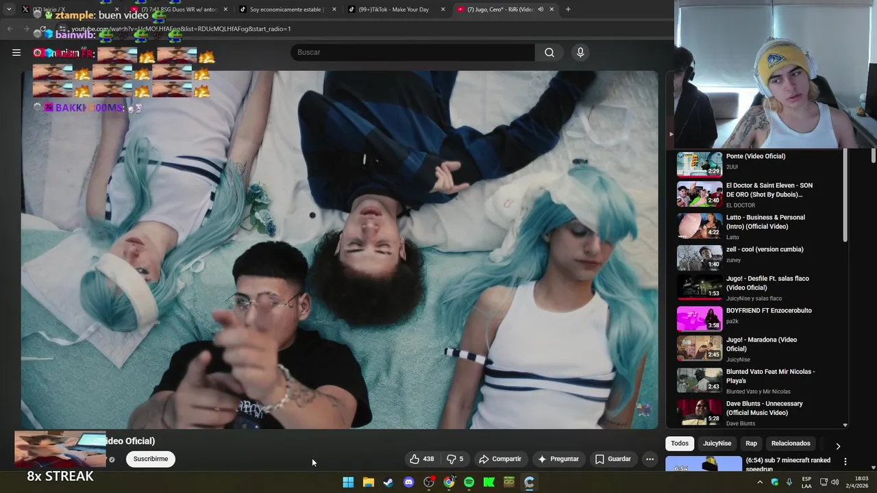Click the Compartir share button

click(x=500, y=459)
